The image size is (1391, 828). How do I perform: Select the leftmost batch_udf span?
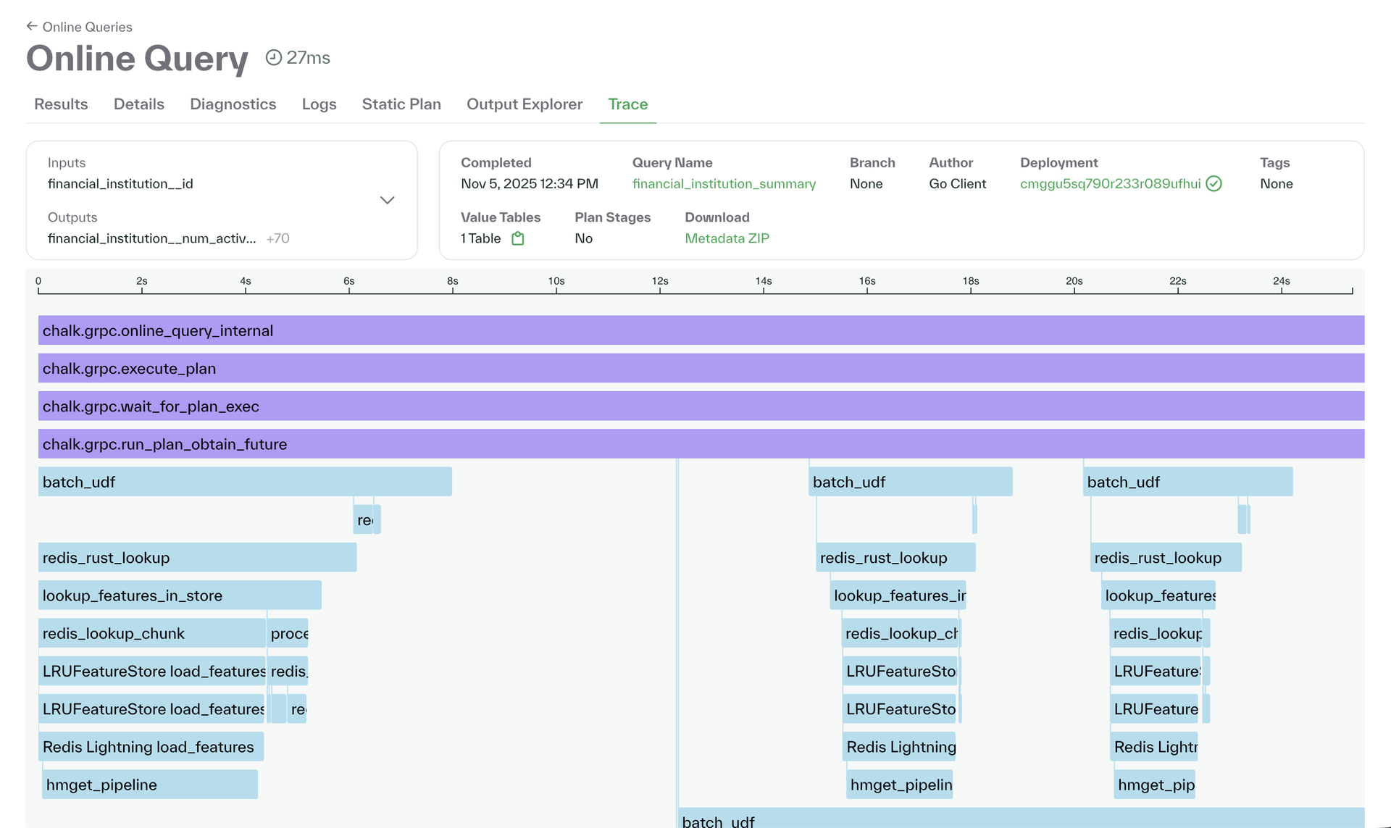[245, 481]
